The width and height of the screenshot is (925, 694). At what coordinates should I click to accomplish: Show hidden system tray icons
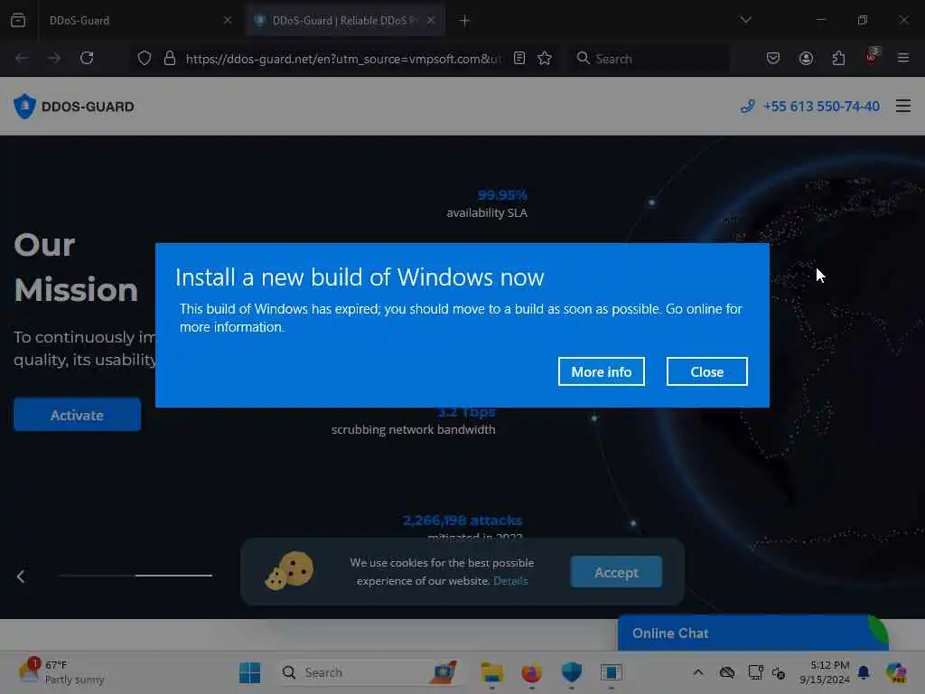pyautogui.click(x=698, y=672)
